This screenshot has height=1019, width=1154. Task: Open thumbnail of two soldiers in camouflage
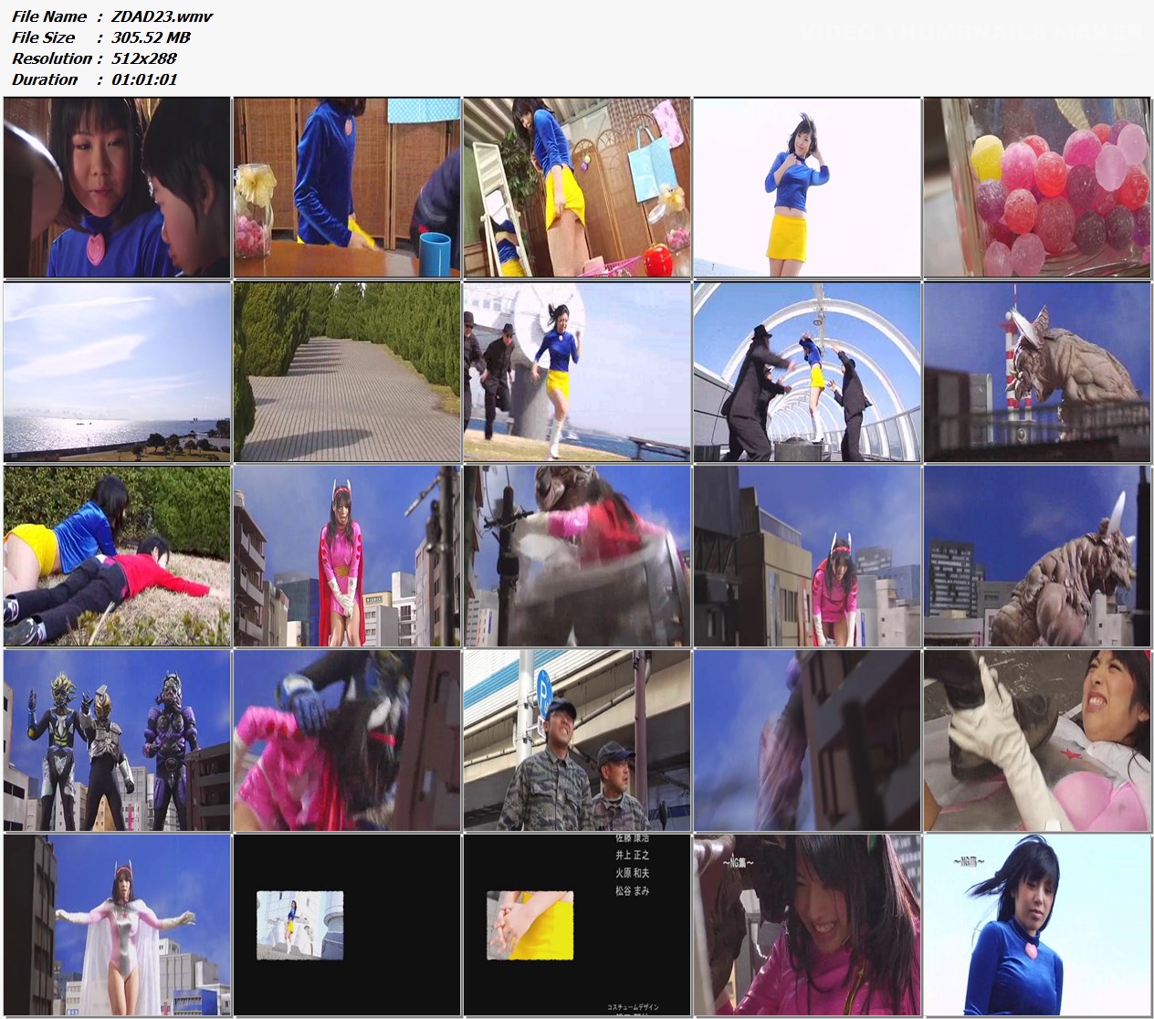coord(577,741)
